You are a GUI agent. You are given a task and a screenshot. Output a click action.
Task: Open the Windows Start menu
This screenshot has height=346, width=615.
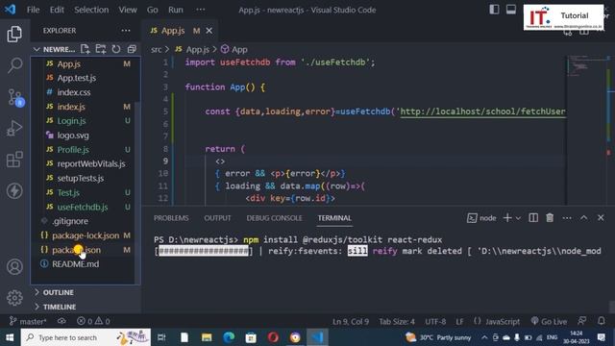pos(10,337)
